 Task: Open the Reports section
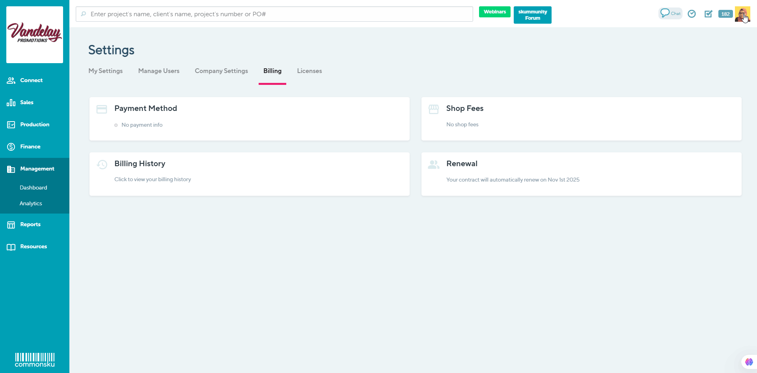[x=30, y=224]
